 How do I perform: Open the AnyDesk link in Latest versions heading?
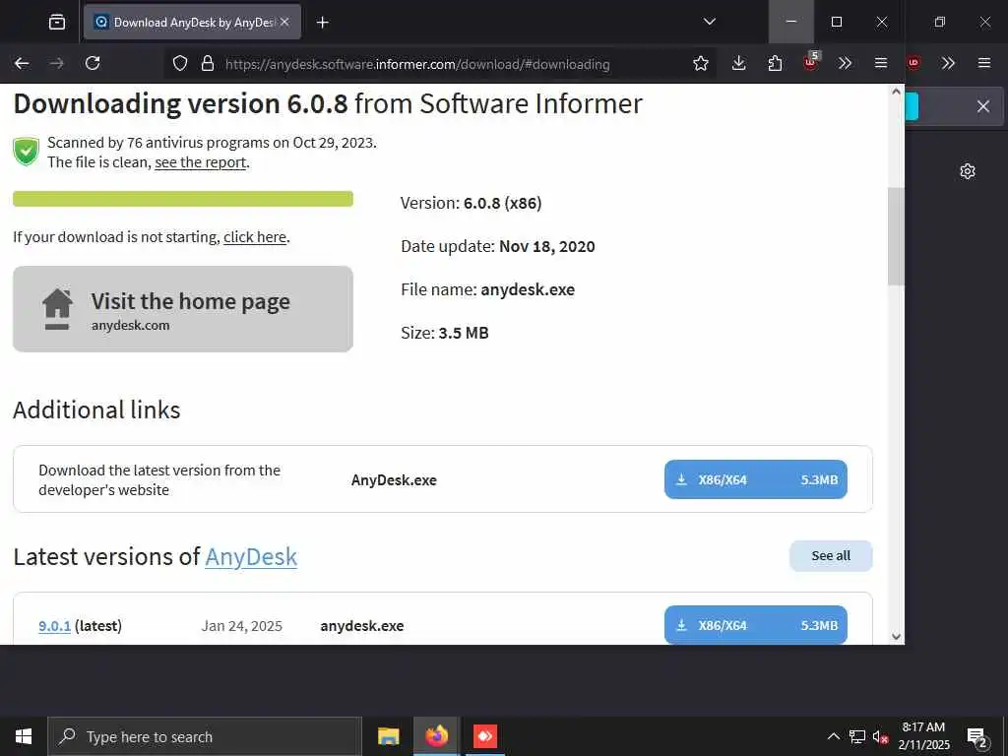tap(251, 557)
